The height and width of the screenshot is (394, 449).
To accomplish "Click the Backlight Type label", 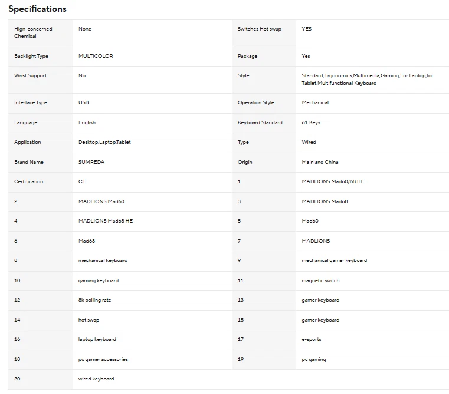I will pos(31,56).
